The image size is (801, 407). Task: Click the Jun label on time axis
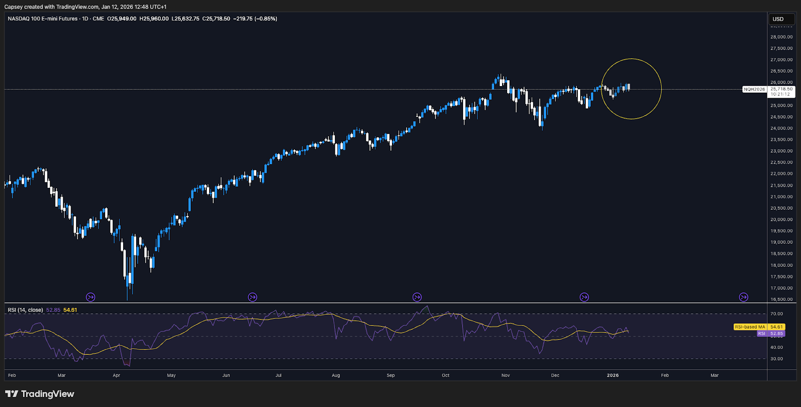(x=226, y=375)
